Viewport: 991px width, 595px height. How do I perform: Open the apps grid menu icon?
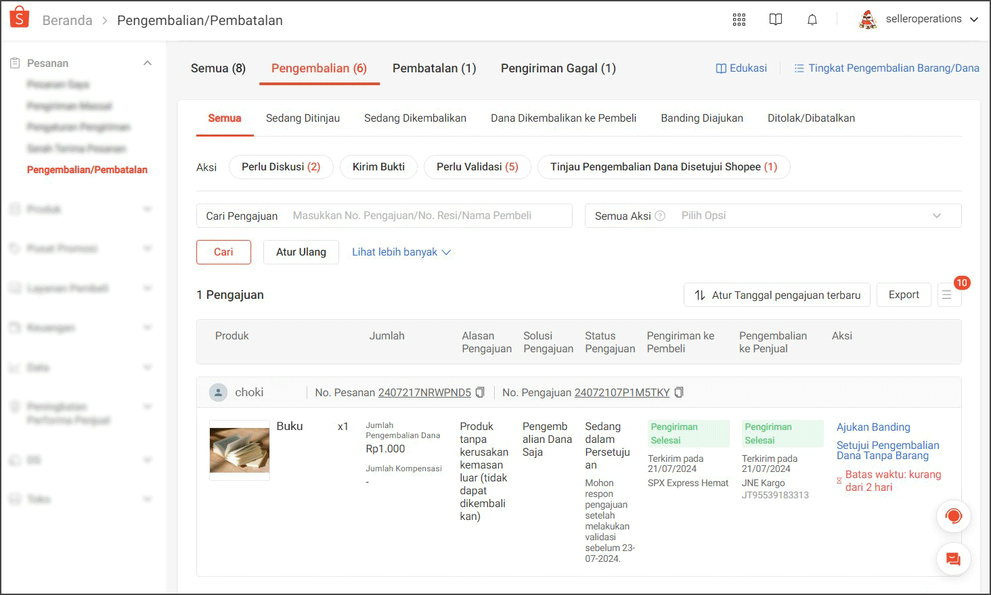click(739, 20)
